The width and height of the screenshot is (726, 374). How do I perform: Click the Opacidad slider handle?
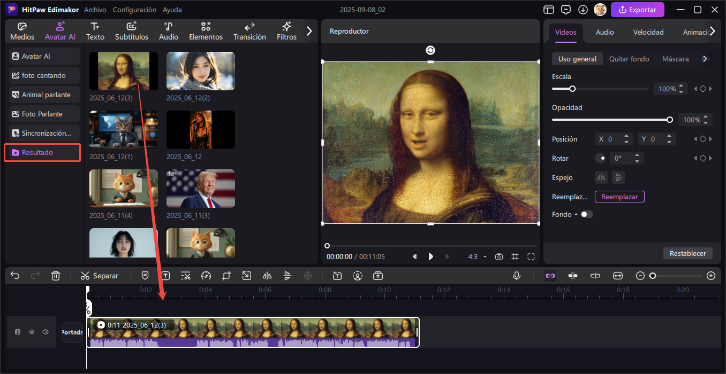coord(670,120)
